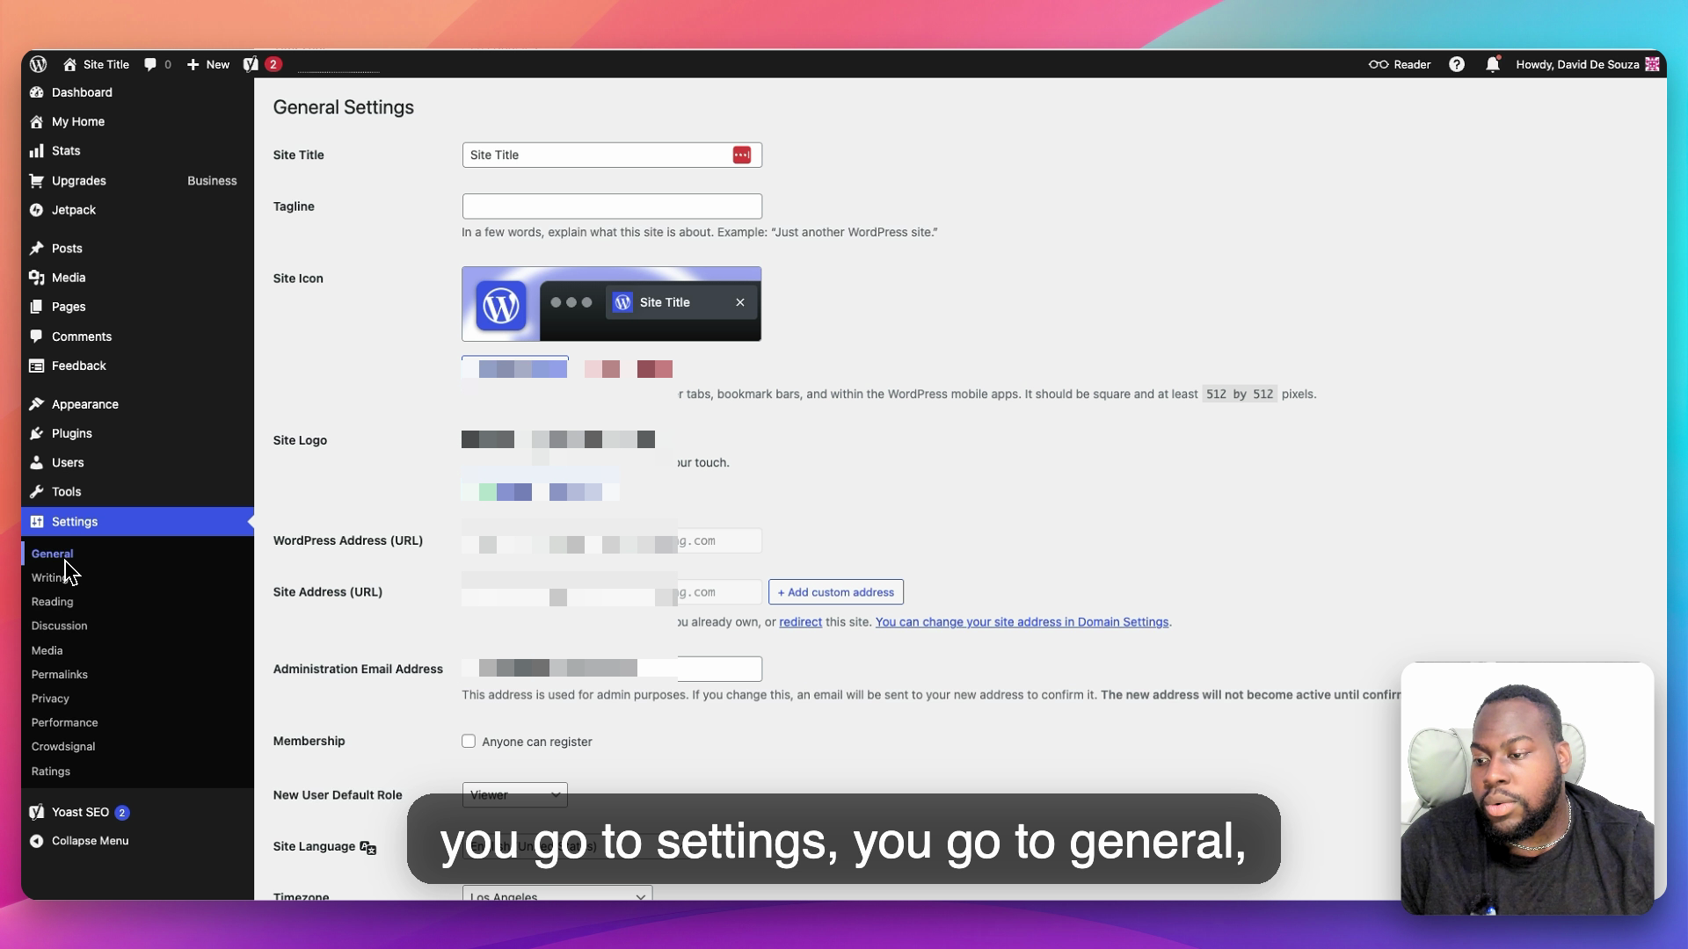Enable the Anyone can register checkbox
This screenshot has height=949, width=1688.
pyautogui.click(x=469, y=742)
